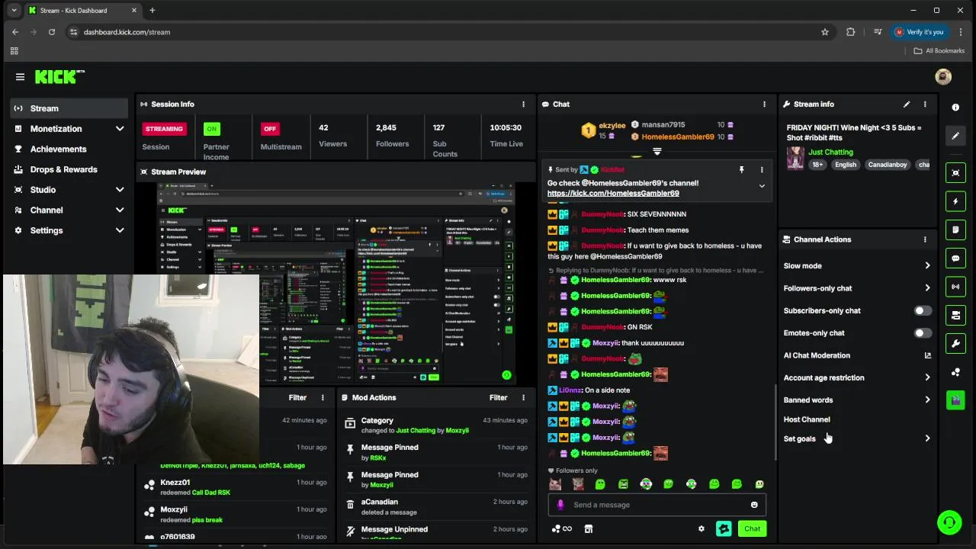Click Just Chatting category link
Screen dimensions: 976x549
click(830, 152)
